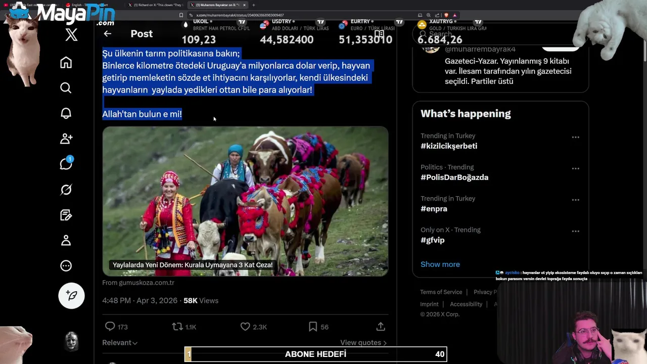This screenshot has height=364, width=647.
Task: Click the @muharrembayrak4 profile handle
Action: [480, 49]
